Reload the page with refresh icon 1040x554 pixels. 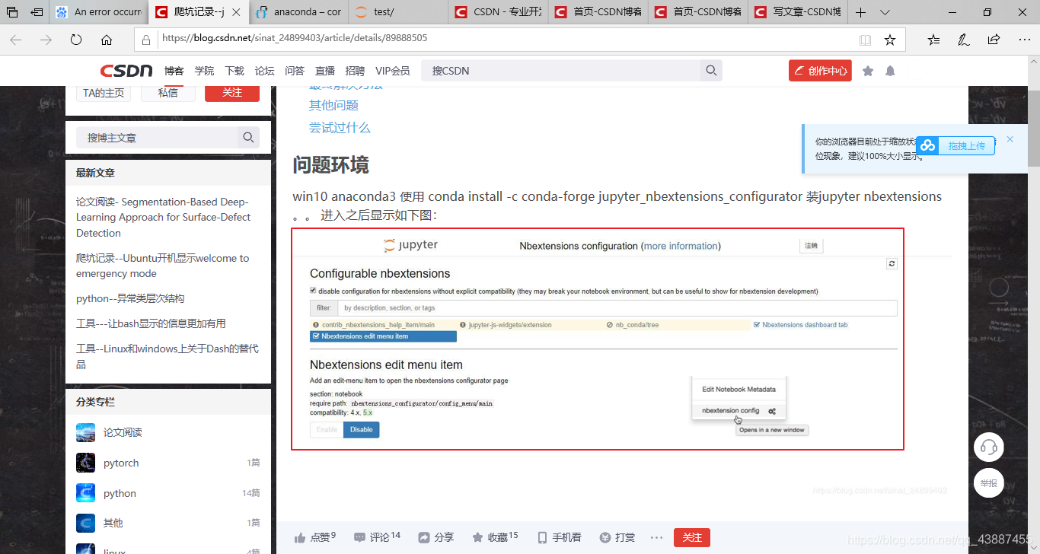pyautogui.click(x=76, y=40)
